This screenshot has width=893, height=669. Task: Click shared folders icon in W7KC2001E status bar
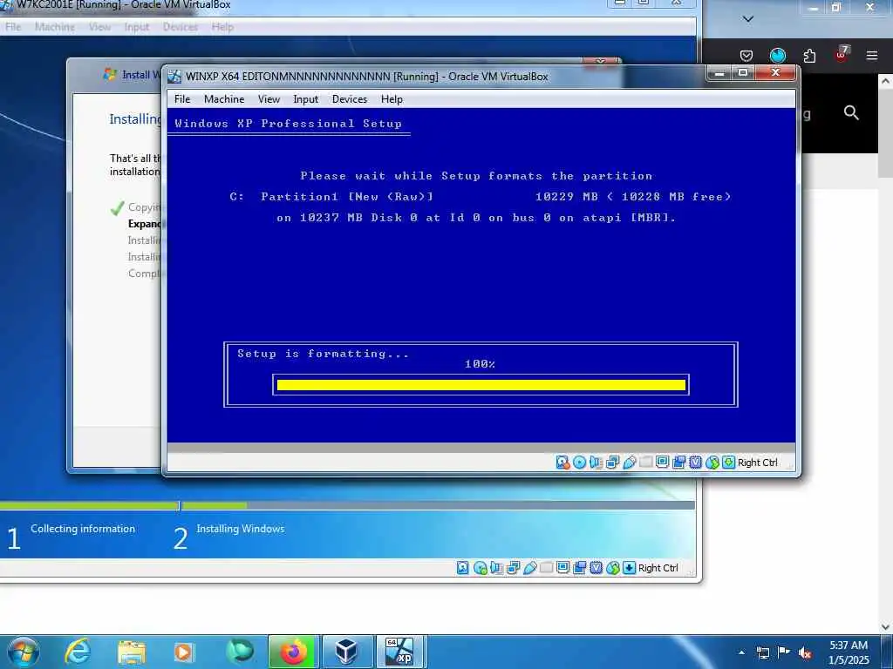tap(546, 567)
